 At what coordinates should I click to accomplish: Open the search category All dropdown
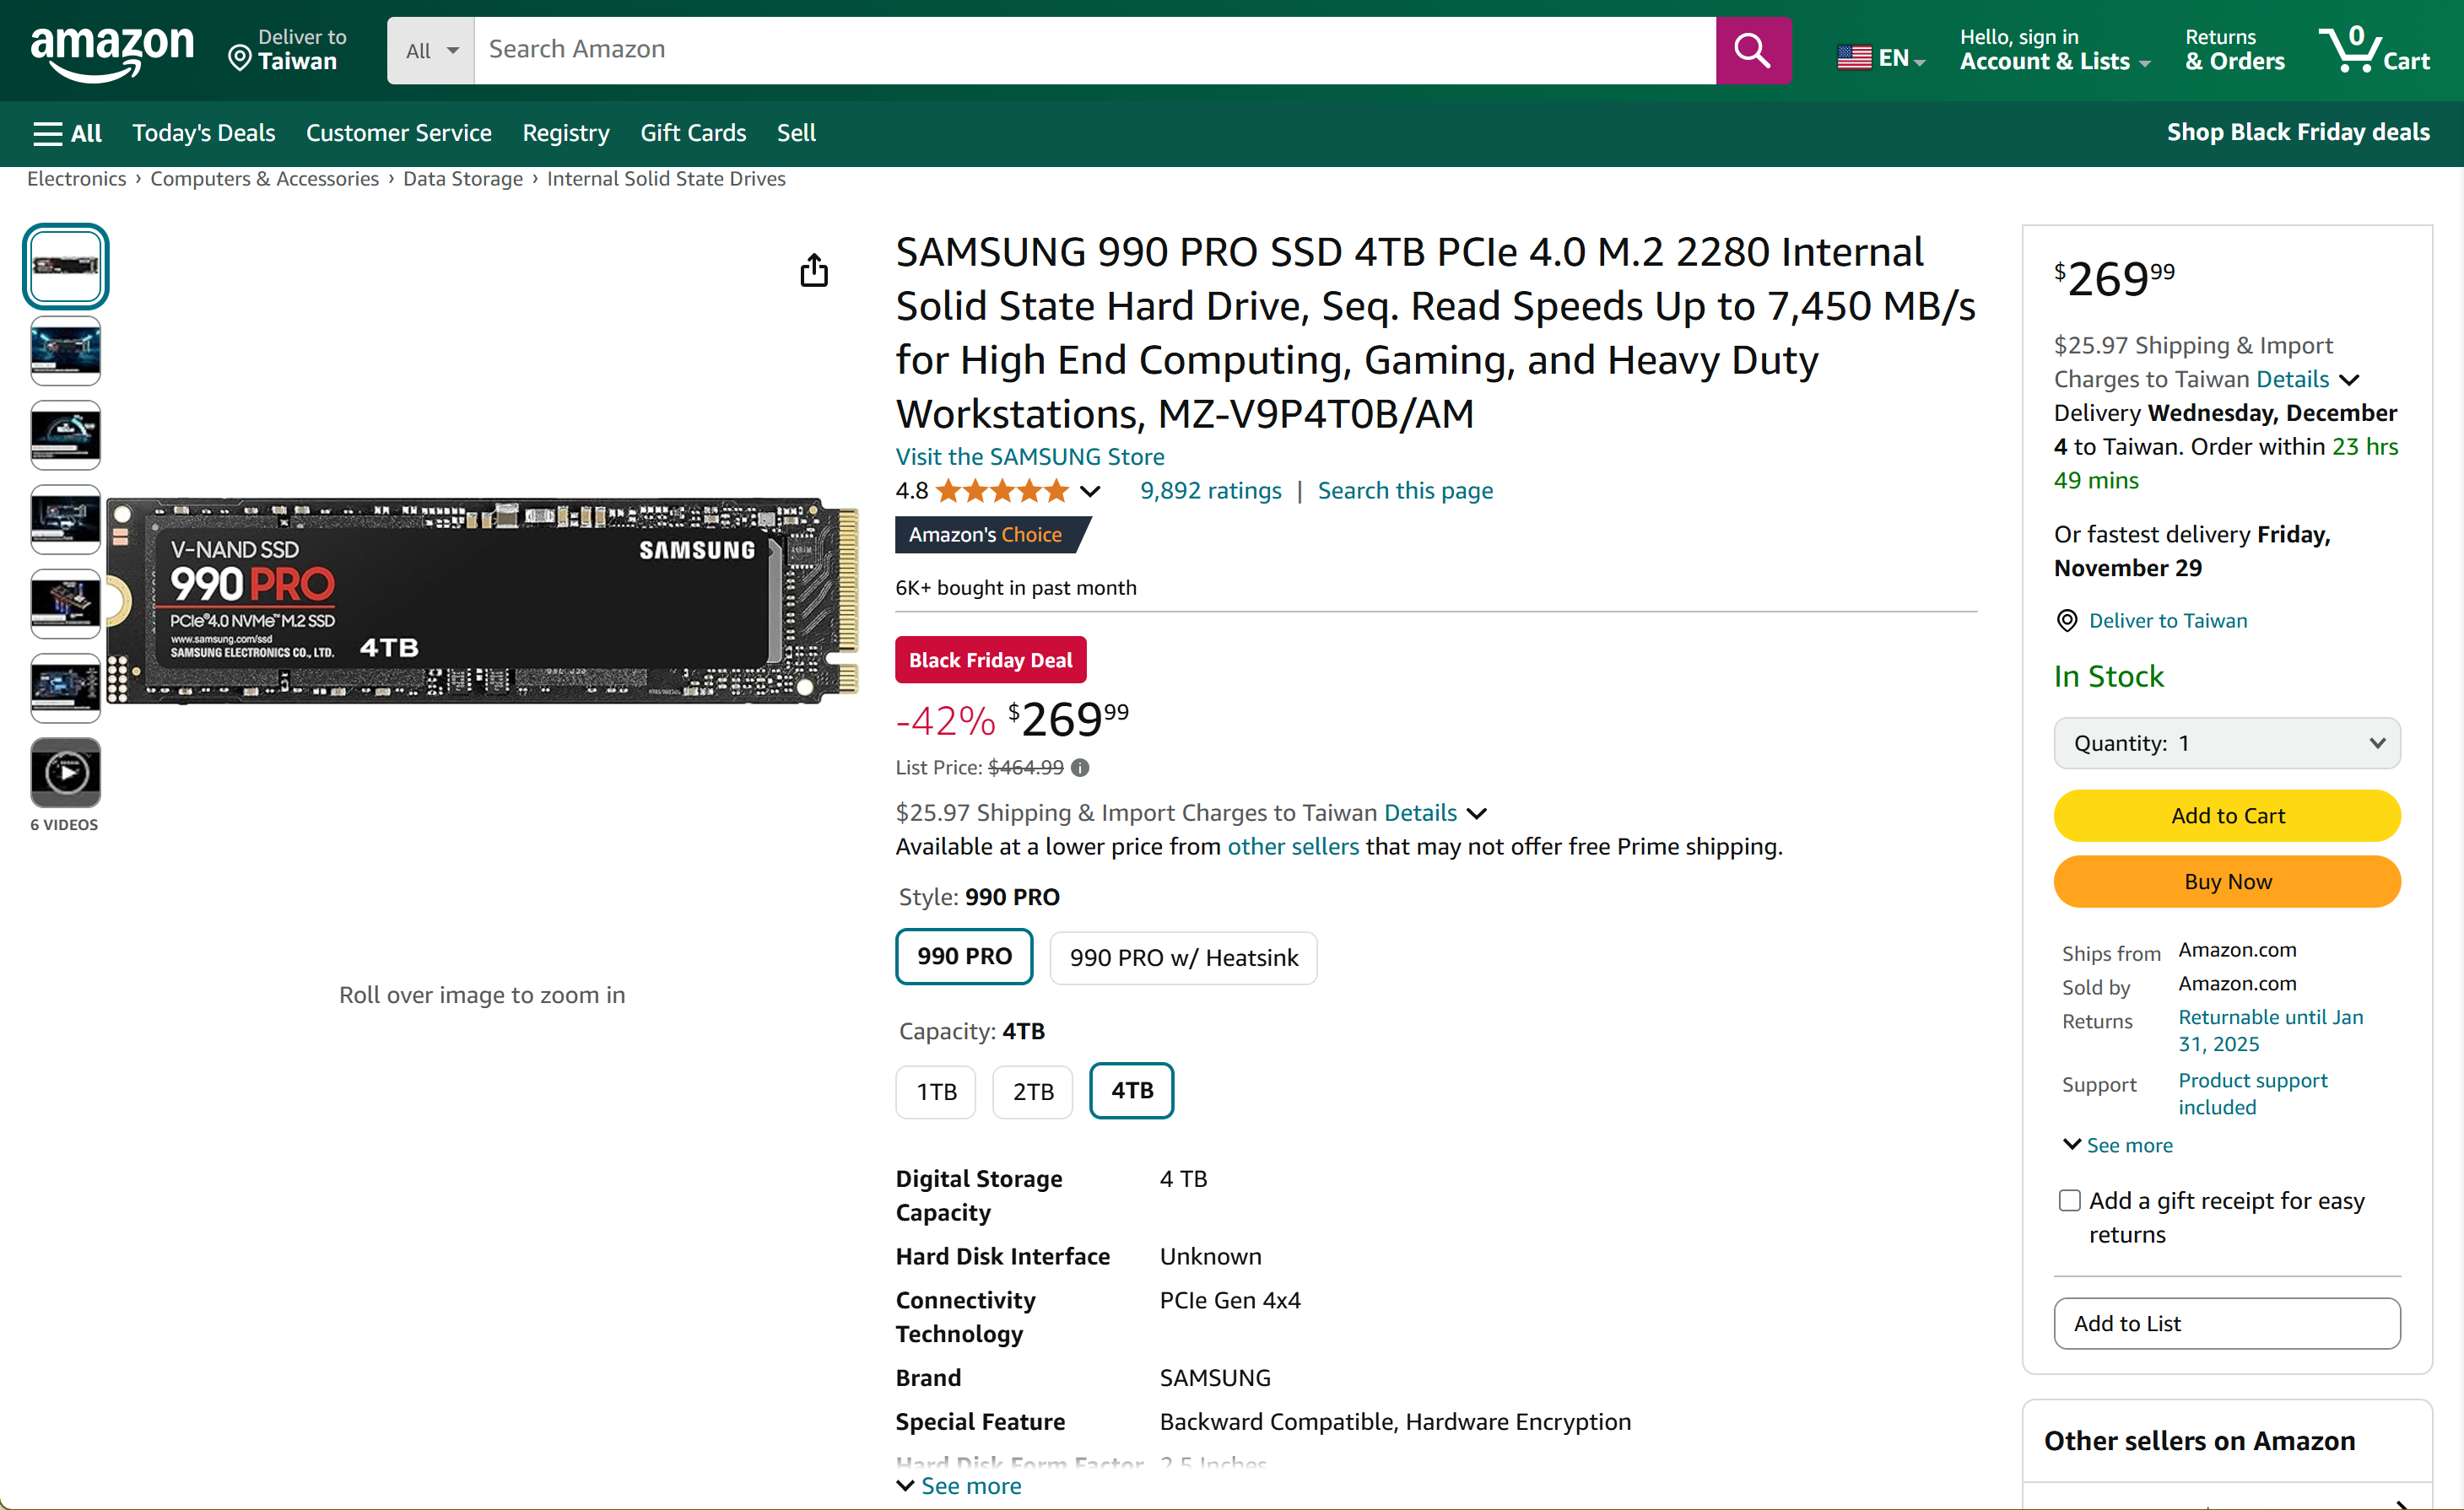(431, 50)
